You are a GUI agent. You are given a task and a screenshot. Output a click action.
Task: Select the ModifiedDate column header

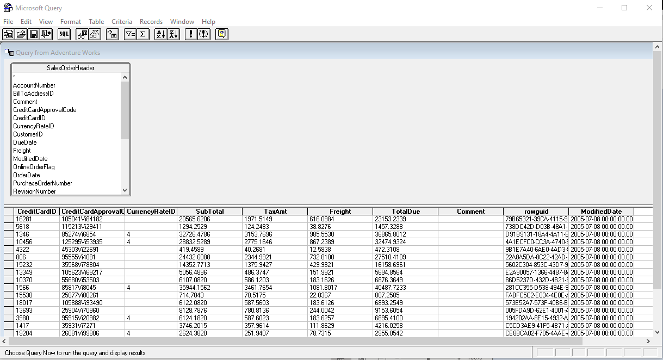point(602,212)
